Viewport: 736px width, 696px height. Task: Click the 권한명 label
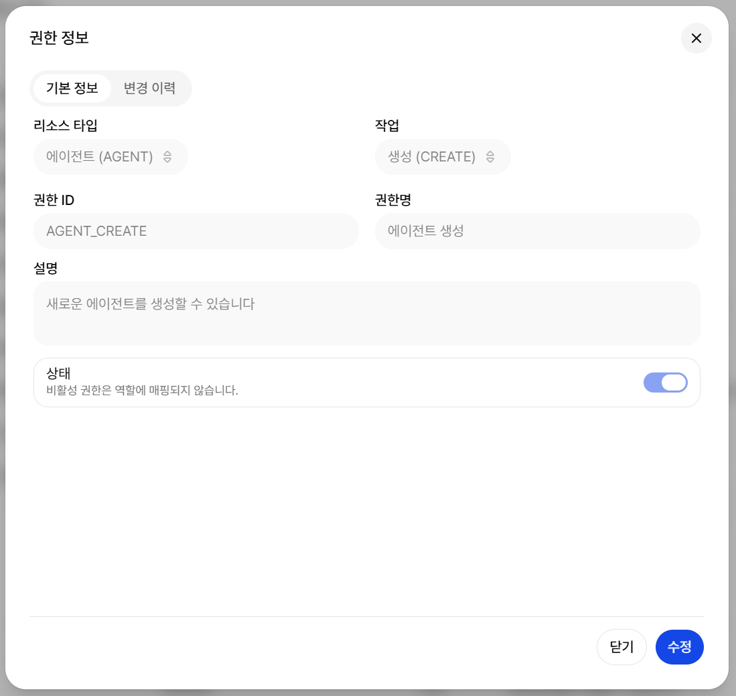[x=393, y=200]
